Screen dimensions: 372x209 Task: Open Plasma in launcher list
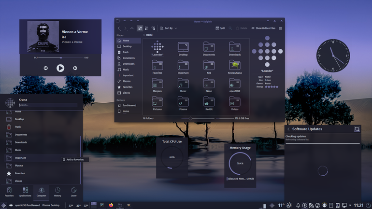tap(42, 166)
